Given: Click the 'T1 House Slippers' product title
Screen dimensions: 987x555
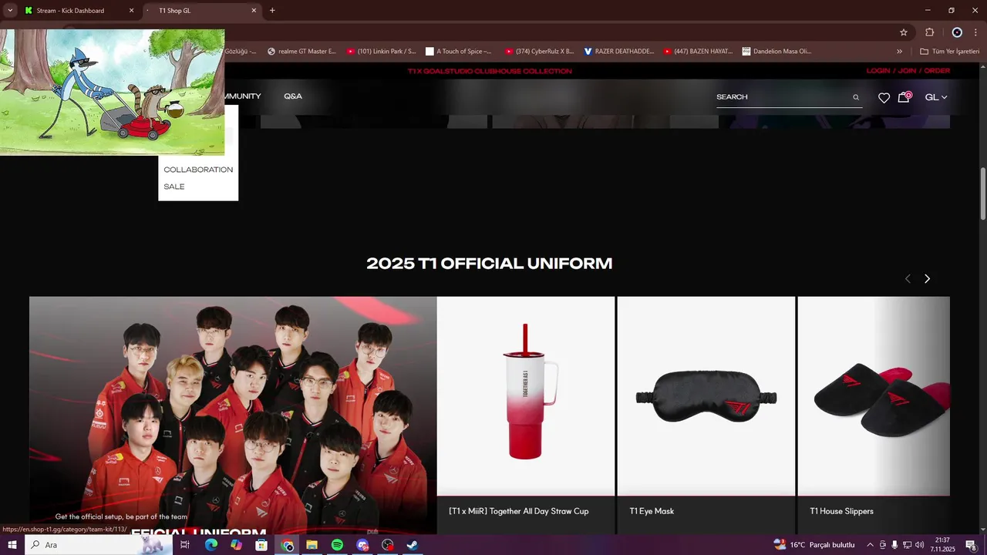Looking at the screenshot, I should 841,511.
